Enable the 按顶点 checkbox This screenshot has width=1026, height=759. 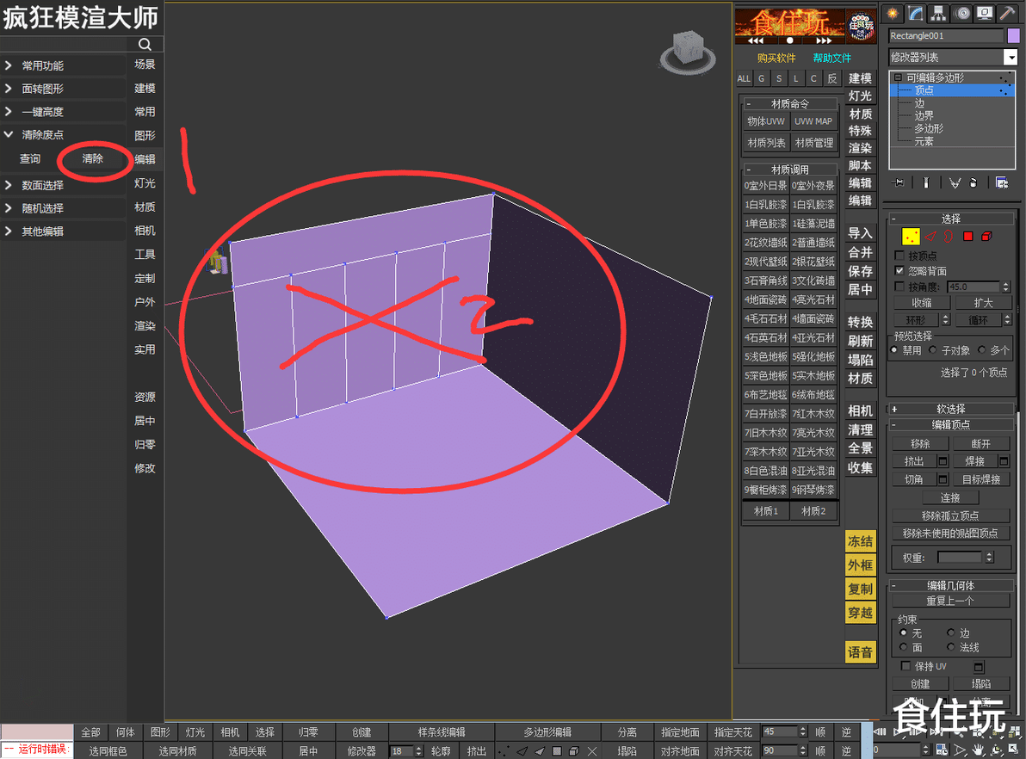(x=899, y=256)
